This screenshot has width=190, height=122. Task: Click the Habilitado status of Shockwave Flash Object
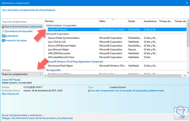[134, 66]
